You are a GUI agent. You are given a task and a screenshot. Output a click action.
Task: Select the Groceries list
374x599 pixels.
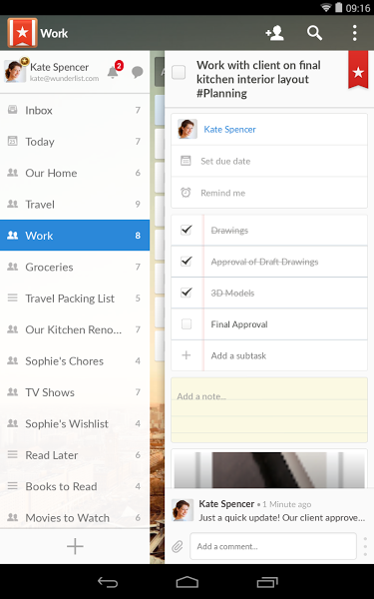pos(75,267)
